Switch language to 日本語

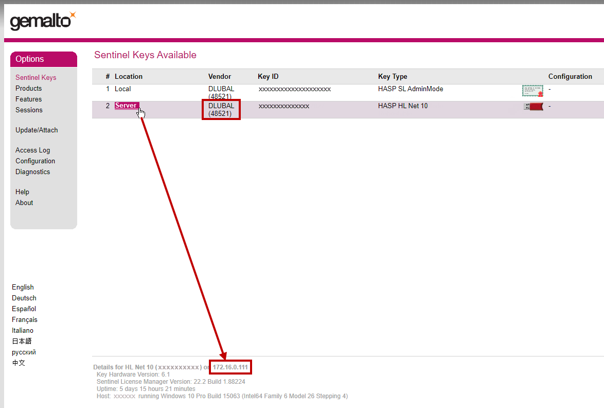21,341
